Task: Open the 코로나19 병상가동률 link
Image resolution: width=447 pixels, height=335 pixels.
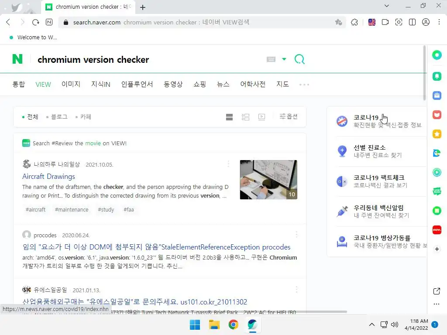Action: pyautogui.click(x=382, y=242)
